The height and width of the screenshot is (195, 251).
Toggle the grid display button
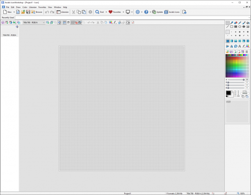pyautogui.click(x=72, y=23)
